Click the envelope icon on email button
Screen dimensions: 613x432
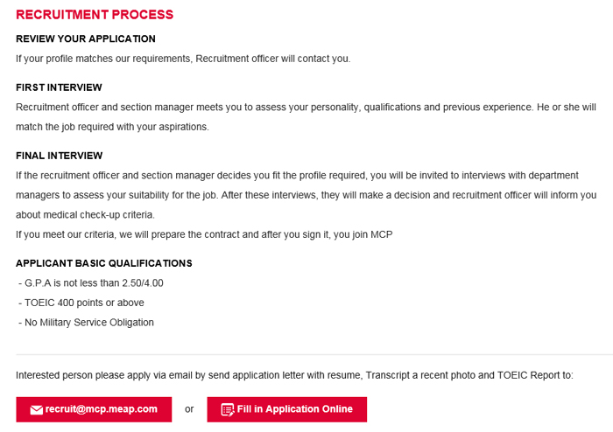pyautogui.click(x=37, y=410)
